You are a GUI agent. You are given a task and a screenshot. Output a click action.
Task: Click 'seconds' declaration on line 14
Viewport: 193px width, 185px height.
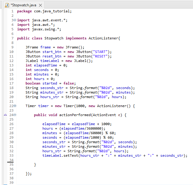(x=41, y=70)
